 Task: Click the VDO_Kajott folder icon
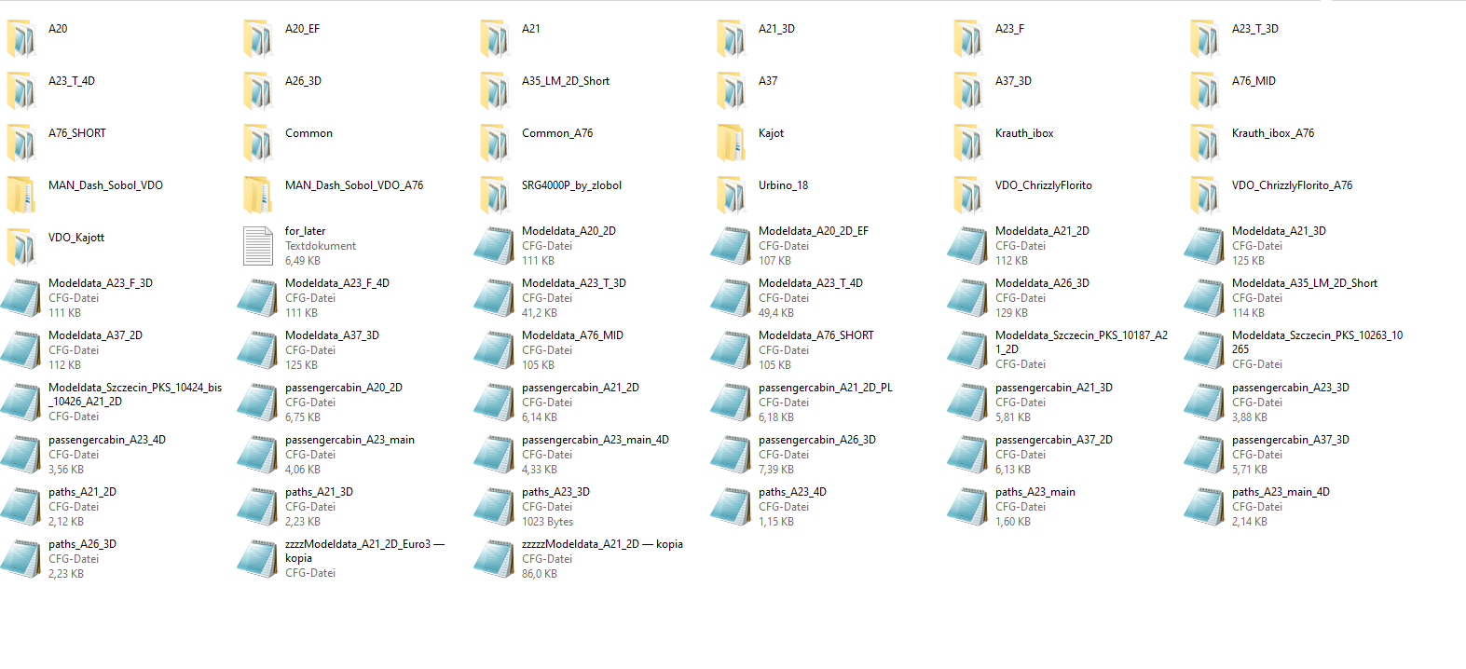click(x=21, y=248)
